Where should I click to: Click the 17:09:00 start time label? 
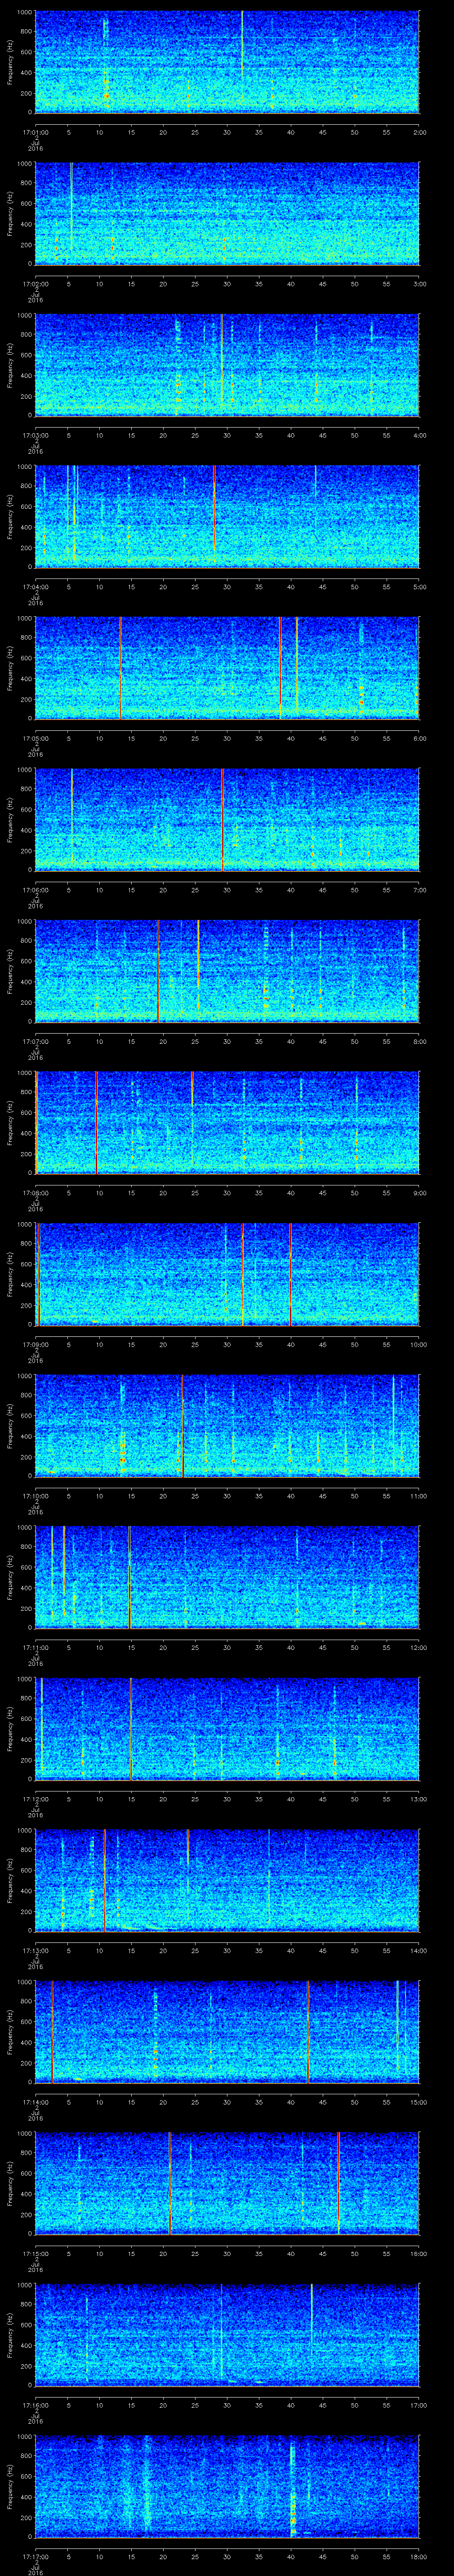pyautogui.click(x=35, y=1345)
